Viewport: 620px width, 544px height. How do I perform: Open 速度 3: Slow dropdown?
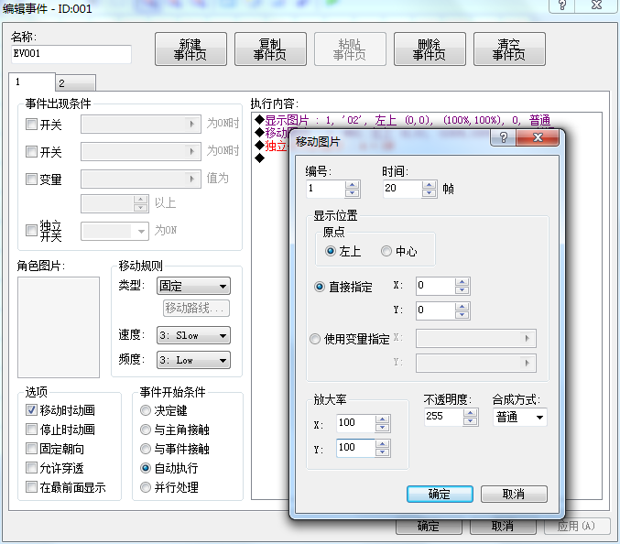pyautogui.click(x=193, y=336)
